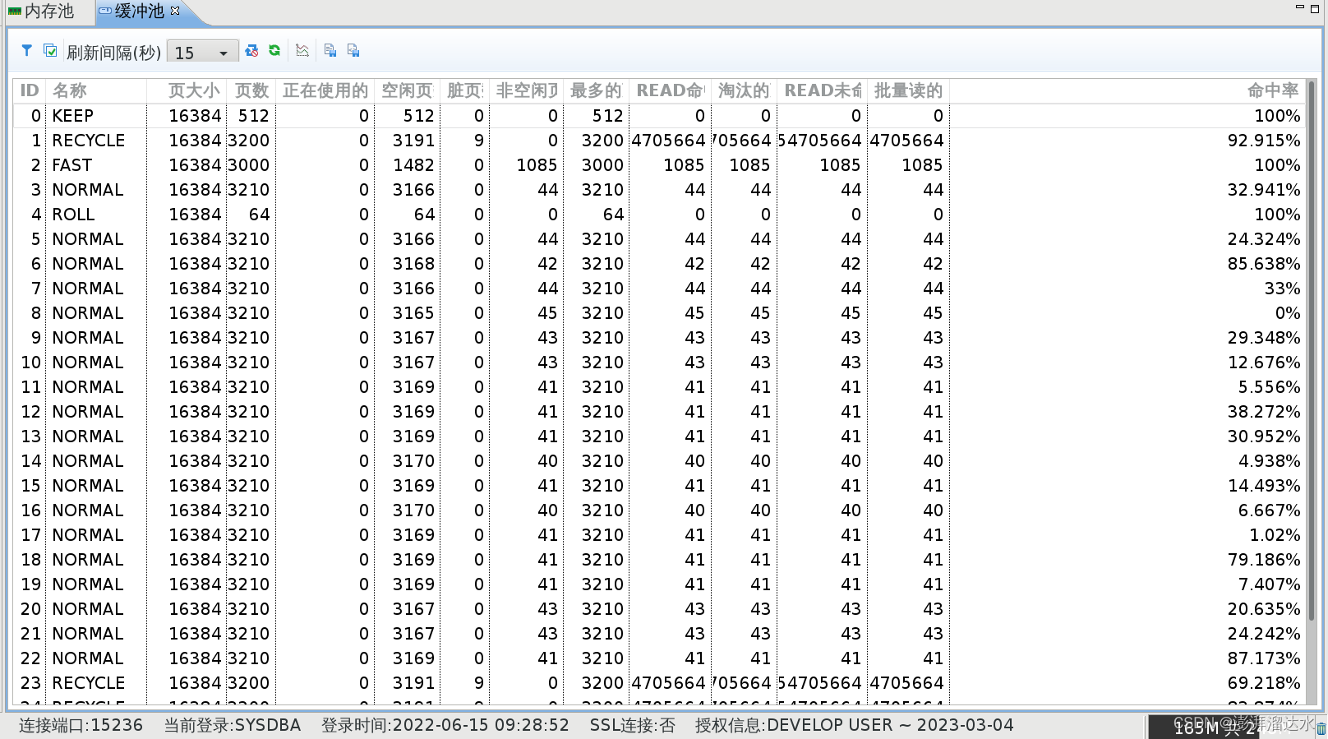Image resolution: width=1328 pixels, height=739 pixels.
Task: Click the export data icon
Action: (x=353, y=51)
